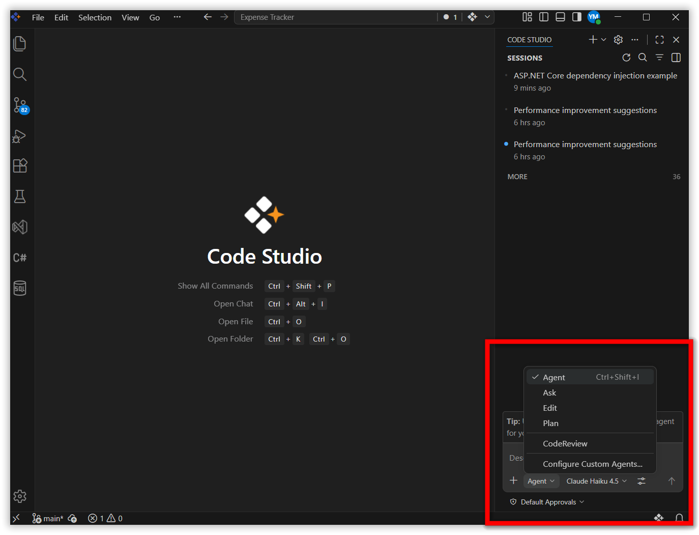Image resolution: width=699 pixels, height=535 pixels.
Task: Open the SQL database view
Action: pos(20,288)
